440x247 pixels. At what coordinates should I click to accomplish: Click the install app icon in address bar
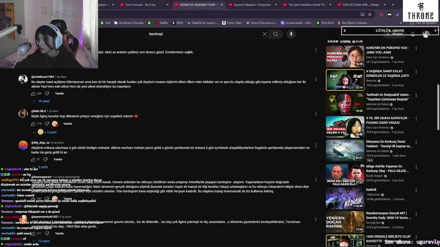click(x=362, y=14)
